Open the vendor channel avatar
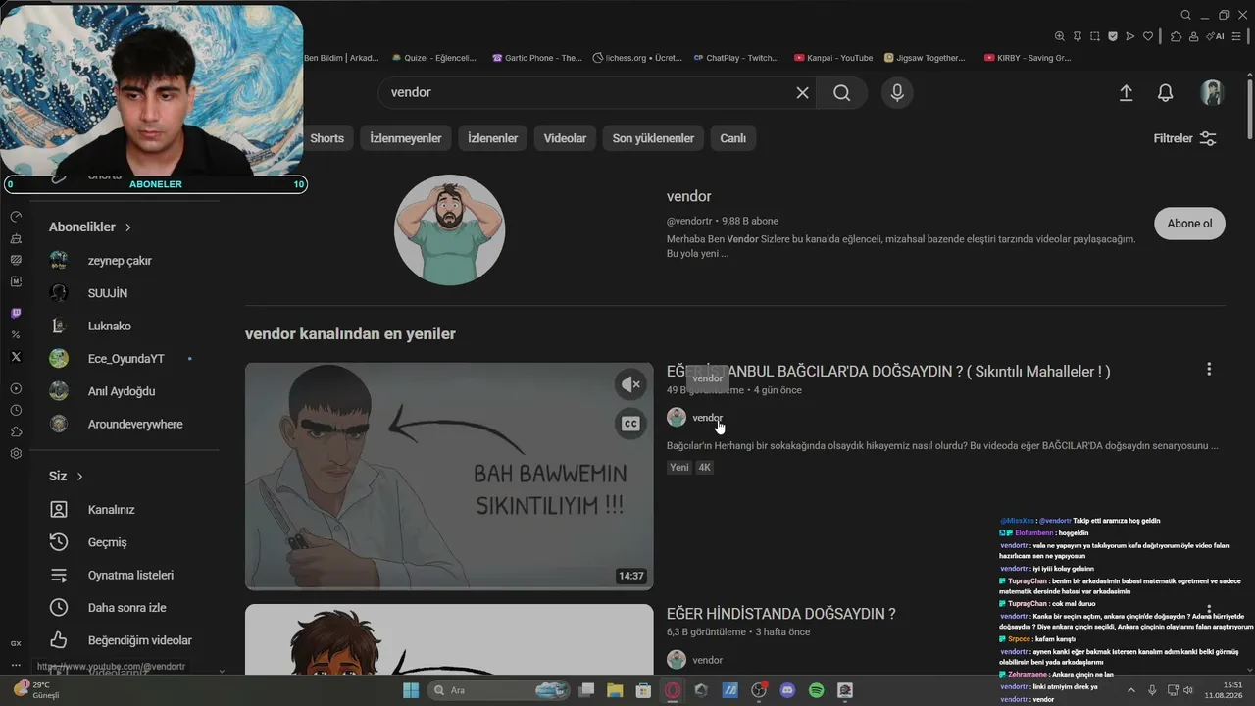 pyautogui.click(x=449, y=230)
